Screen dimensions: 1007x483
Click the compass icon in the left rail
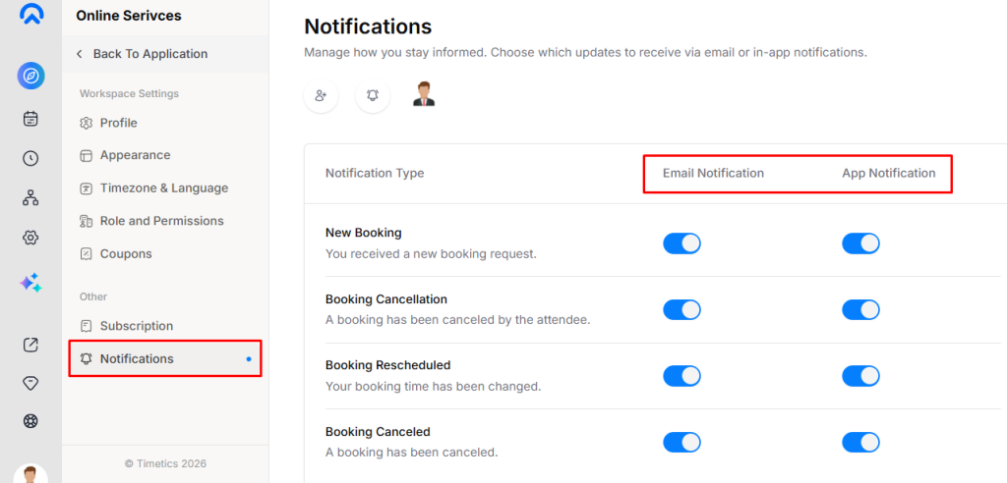click(x=30, y=76)
